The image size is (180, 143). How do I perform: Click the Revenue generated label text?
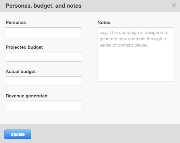(x=27, y=96)
